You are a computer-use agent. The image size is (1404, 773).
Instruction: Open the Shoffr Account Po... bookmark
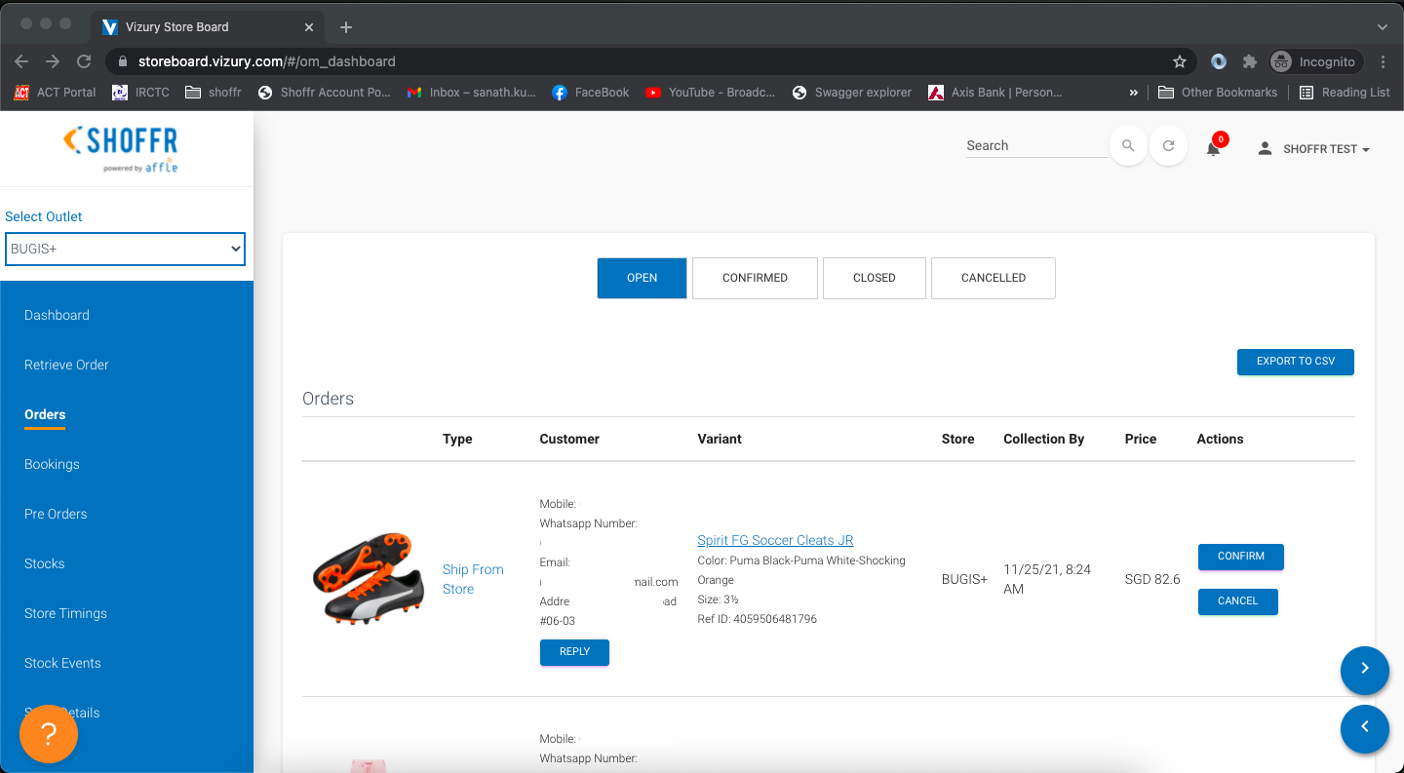324,93
